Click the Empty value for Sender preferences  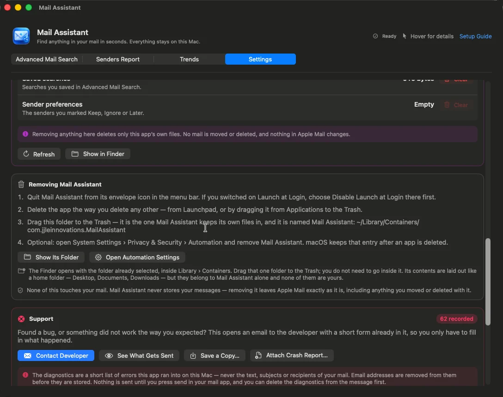coord(424,104)
